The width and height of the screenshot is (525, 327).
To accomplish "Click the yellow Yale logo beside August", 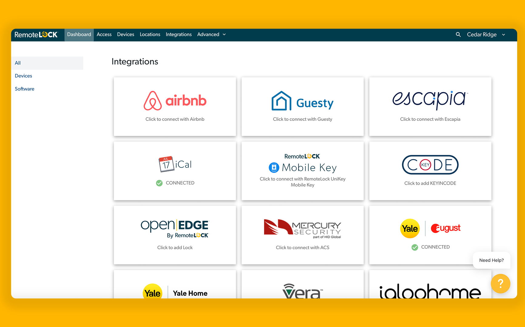I will (410, 228).
